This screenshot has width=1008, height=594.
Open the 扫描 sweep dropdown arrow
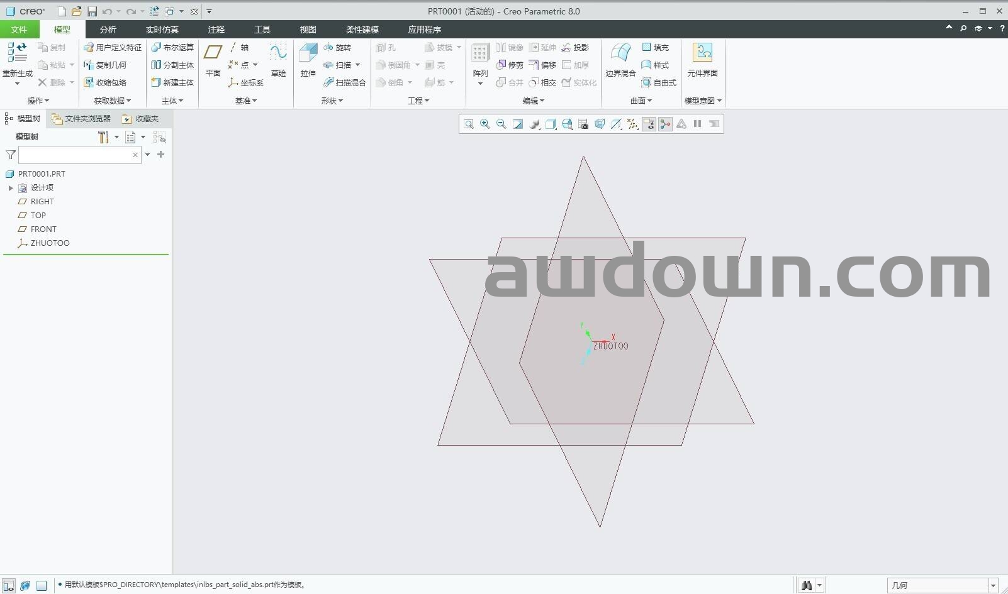coord(358,65)
